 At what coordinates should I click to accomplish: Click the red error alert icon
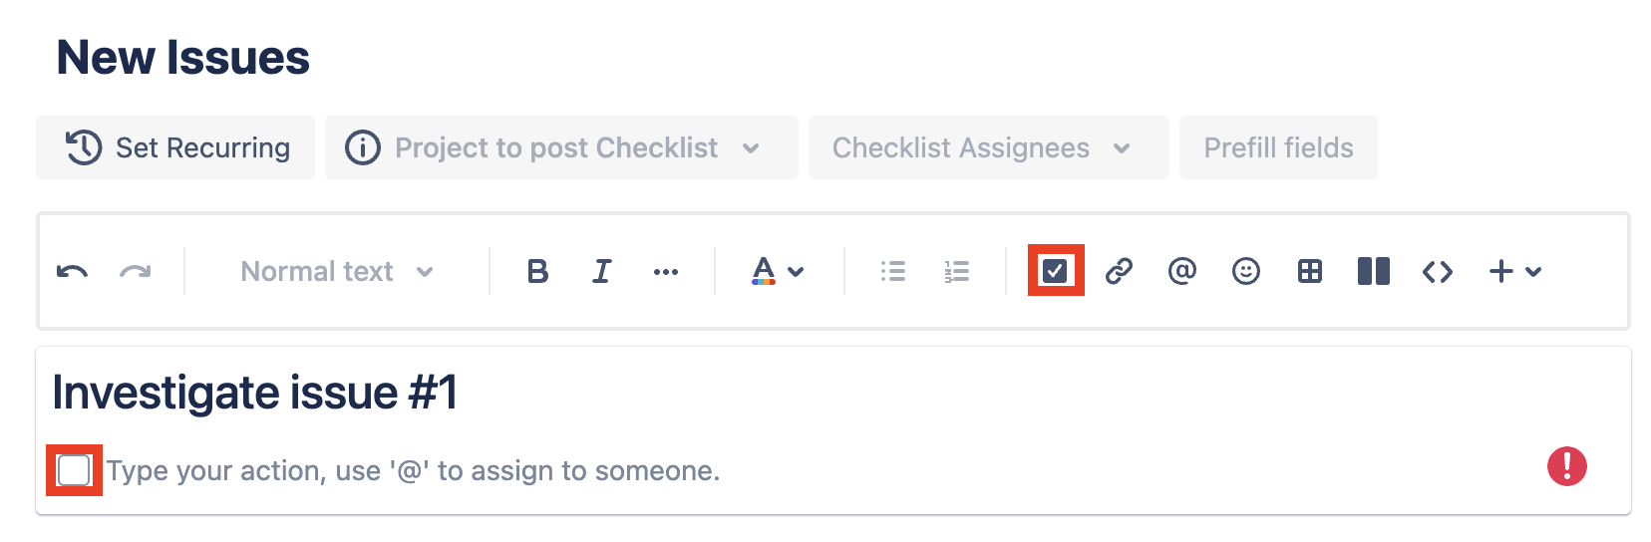[1566, 466]
